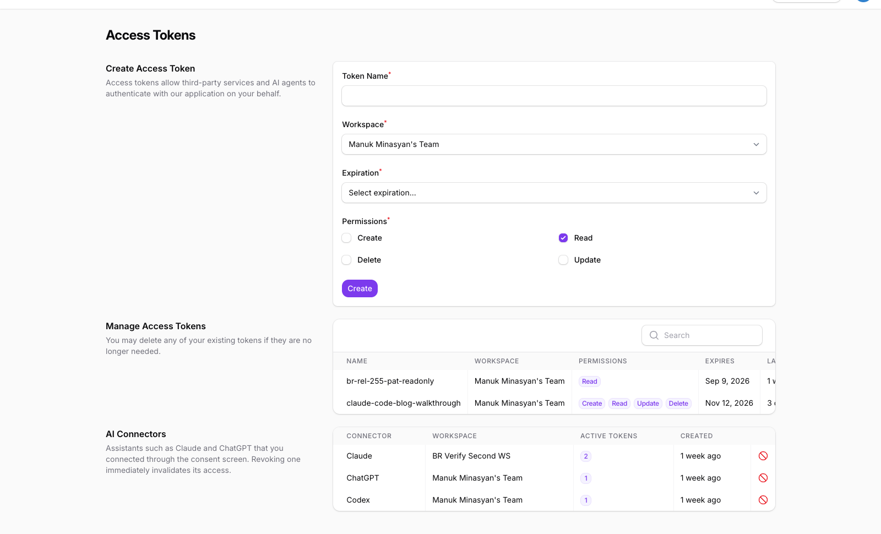Select token br-rel-255-pat-readonly
881x534 pixels.
point(390,381)
